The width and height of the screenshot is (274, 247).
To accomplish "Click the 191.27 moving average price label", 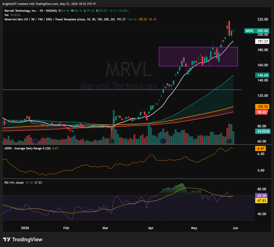I will point(262,41).
